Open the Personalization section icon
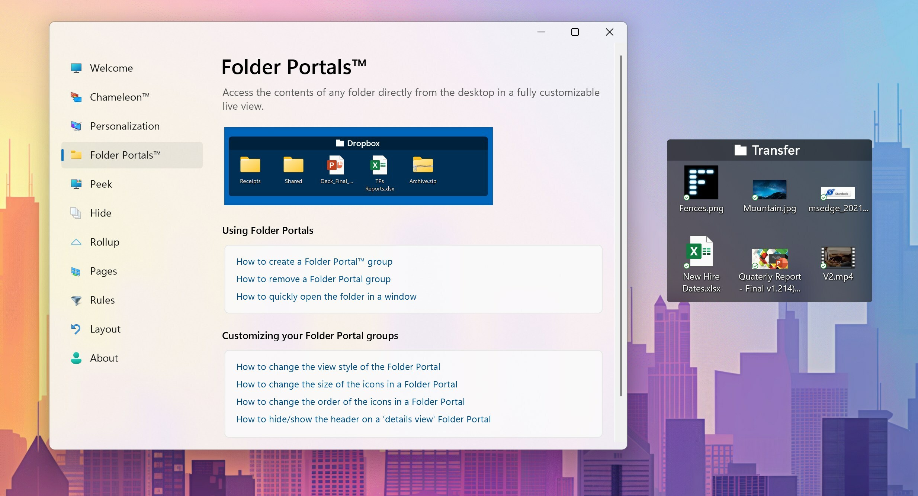 pos(76,126)
